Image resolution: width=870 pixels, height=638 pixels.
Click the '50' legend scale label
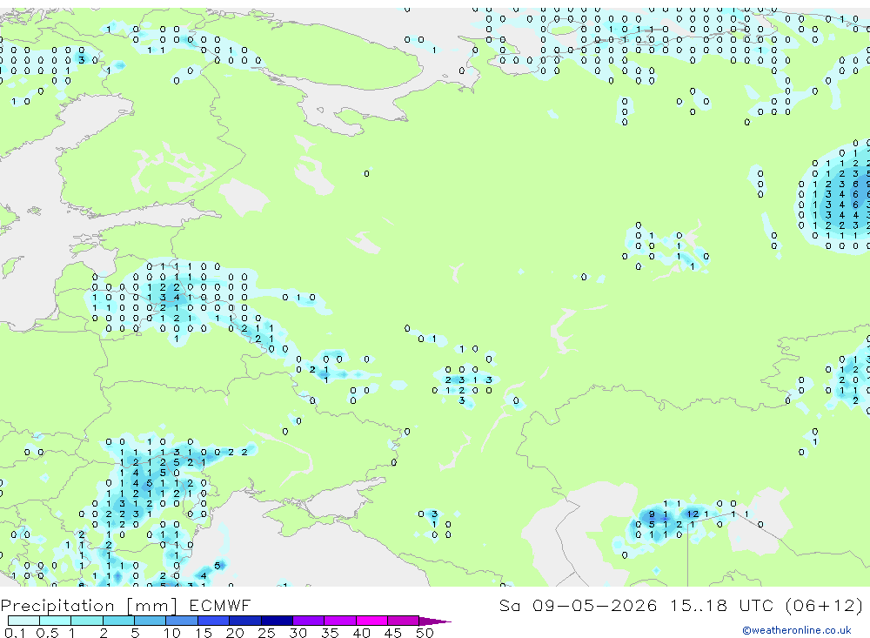click(x=425, y=633)
